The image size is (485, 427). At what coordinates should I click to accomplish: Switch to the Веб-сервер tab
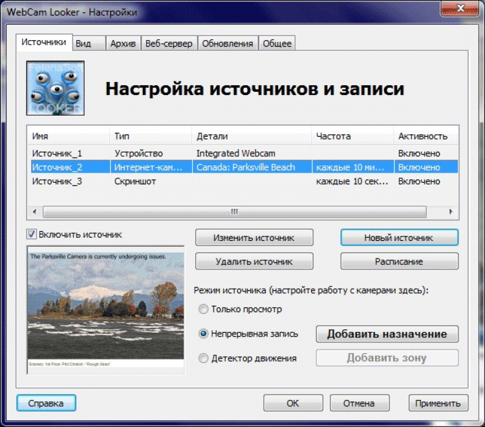point(169,43)
